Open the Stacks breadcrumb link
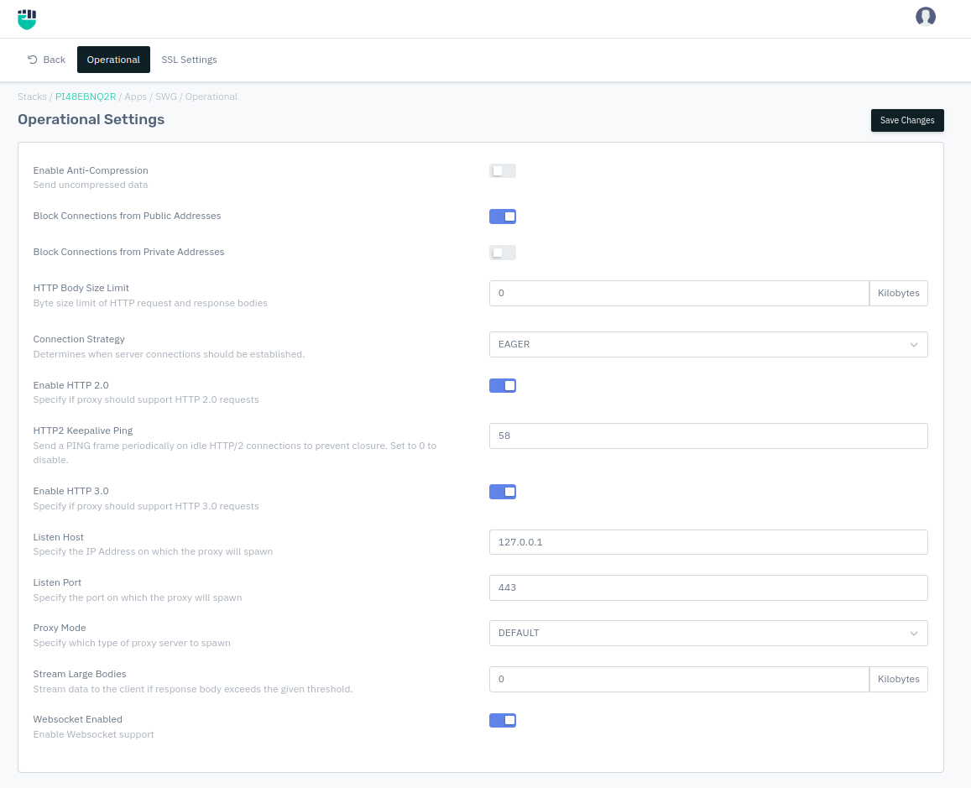 pos(32,97)
